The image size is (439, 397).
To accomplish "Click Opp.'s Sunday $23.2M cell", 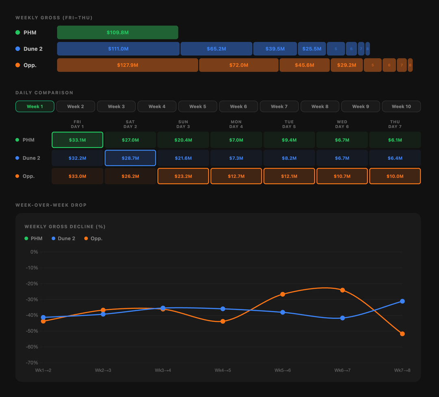I will [183, 176].
